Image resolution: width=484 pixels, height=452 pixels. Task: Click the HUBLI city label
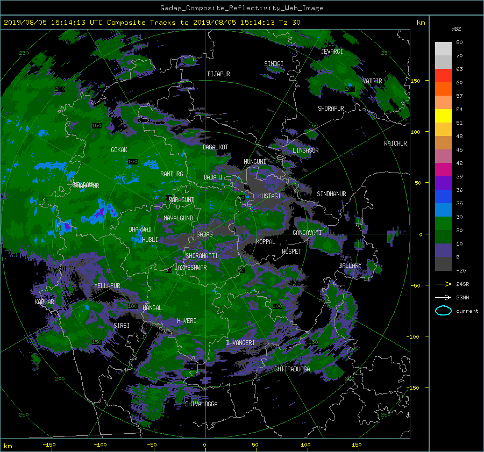[150, 240]
